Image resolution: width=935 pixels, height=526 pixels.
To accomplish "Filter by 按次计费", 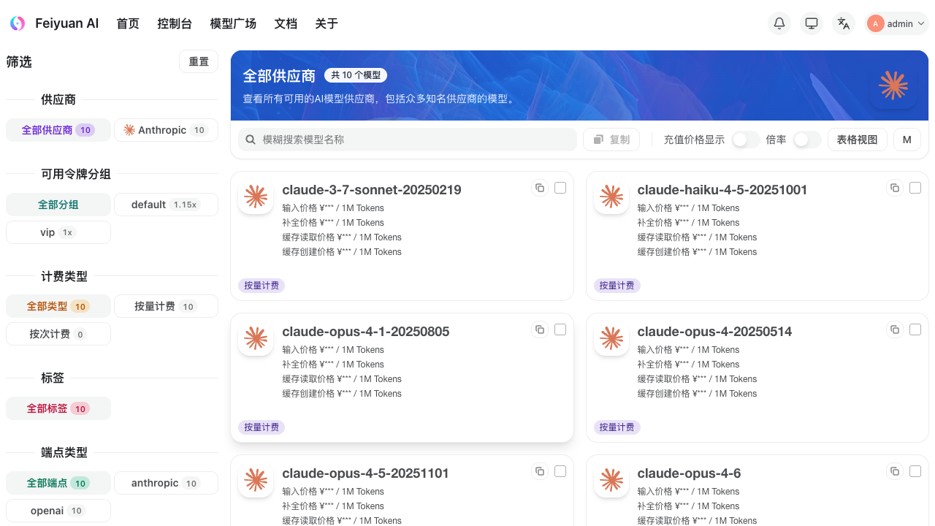I will point(58,334).
